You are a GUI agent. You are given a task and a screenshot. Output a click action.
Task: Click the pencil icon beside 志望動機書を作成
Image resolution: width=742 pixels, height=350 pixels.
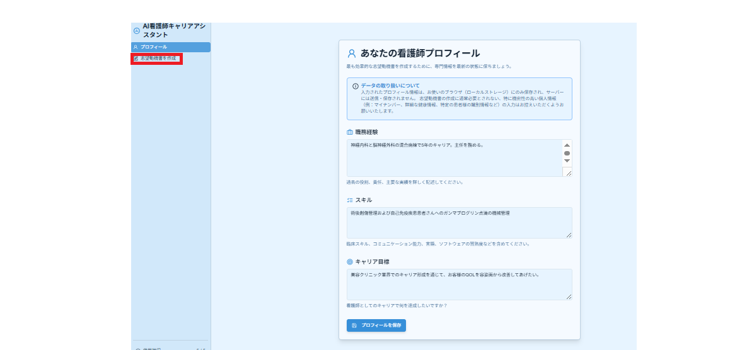pos(136,59)
